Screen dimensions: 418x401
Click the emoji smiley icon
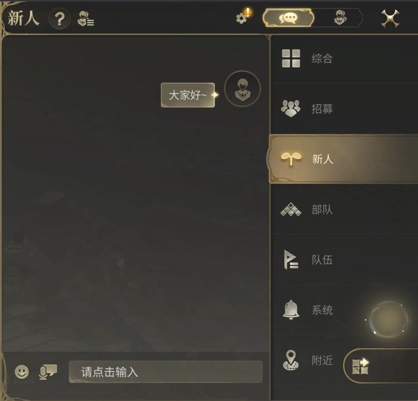point(22,372)
